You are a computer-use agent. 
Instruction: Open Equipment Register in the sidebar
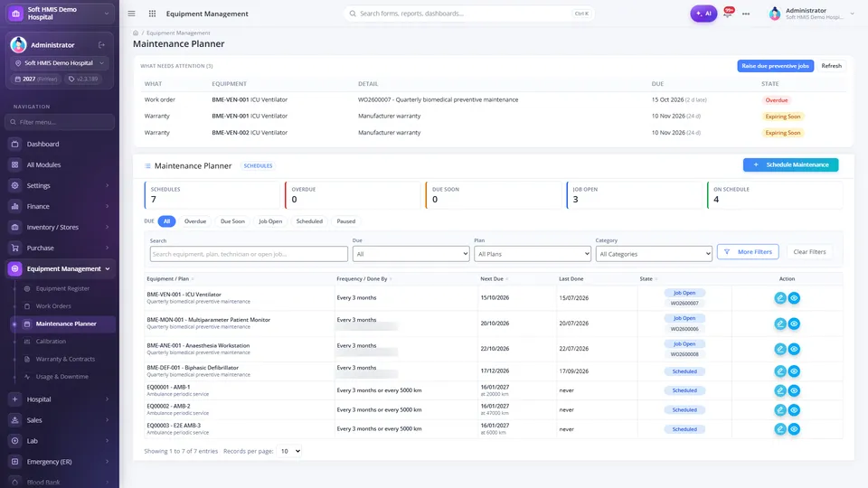[x=62, y=289]
